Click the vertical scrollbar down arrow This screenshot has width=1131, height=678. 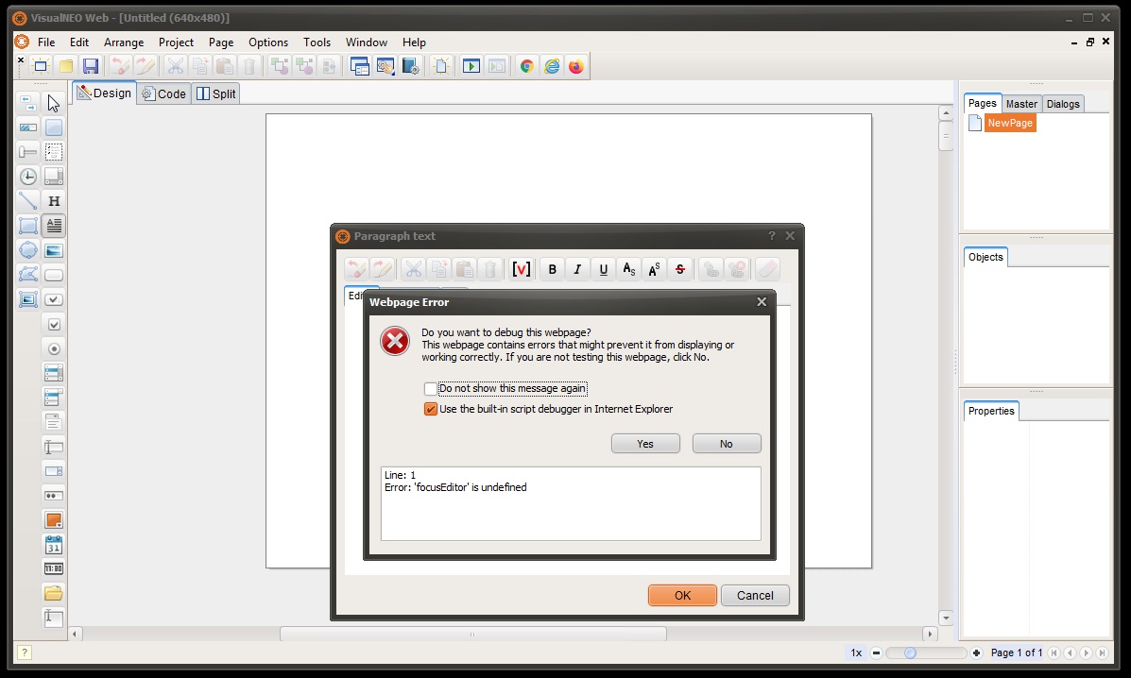click(947, 619)
